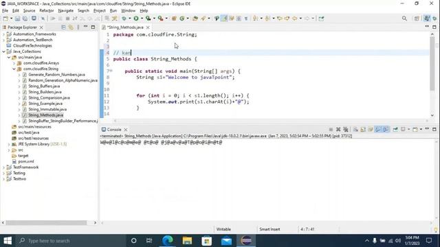Click the Coverage launch icon
The height and width of the screenshot is (247, 440).
[148, 19]
